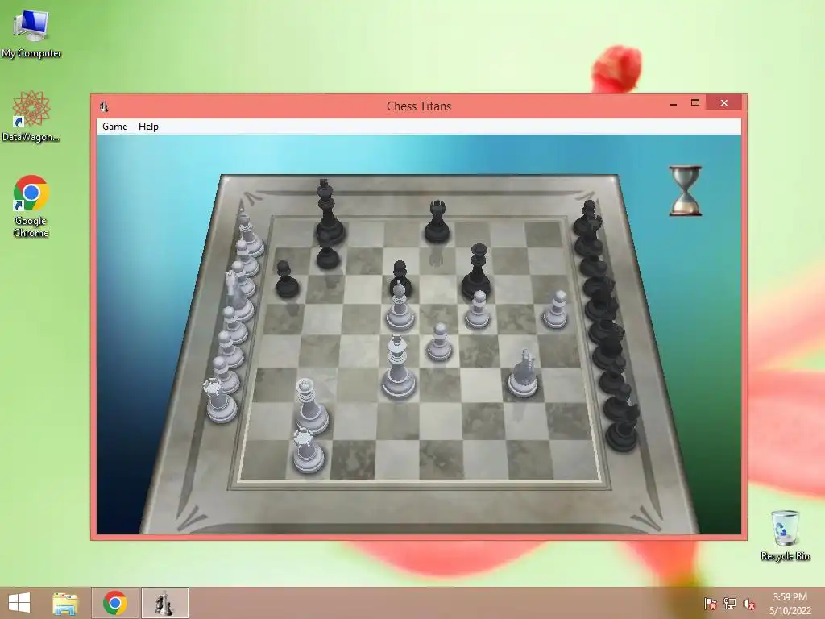Select the DataWagon desktop shortcut
The image size is (825, 619).
pos(31,116)
